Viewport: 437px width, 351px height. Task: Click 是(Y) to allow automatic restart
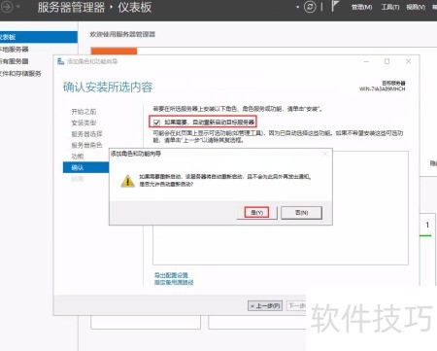256,213
